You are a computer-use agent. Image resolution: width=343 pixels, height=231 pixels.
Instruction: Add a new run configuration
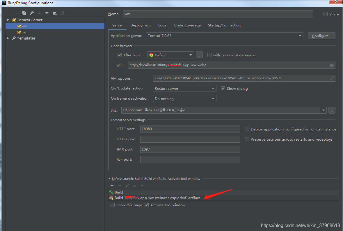click(9, 13)
